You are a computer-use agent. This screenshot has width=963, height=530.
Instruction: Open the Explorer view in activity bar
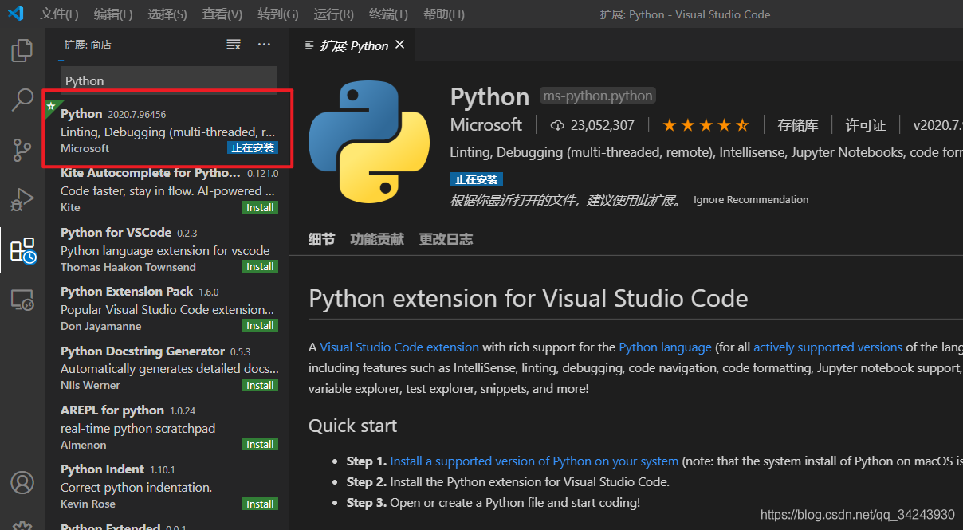pos(22,51)
